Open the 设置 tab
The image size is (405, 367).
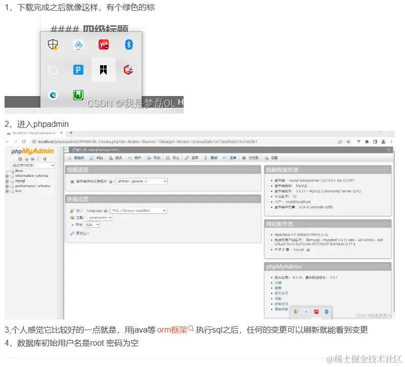[192, 158]
